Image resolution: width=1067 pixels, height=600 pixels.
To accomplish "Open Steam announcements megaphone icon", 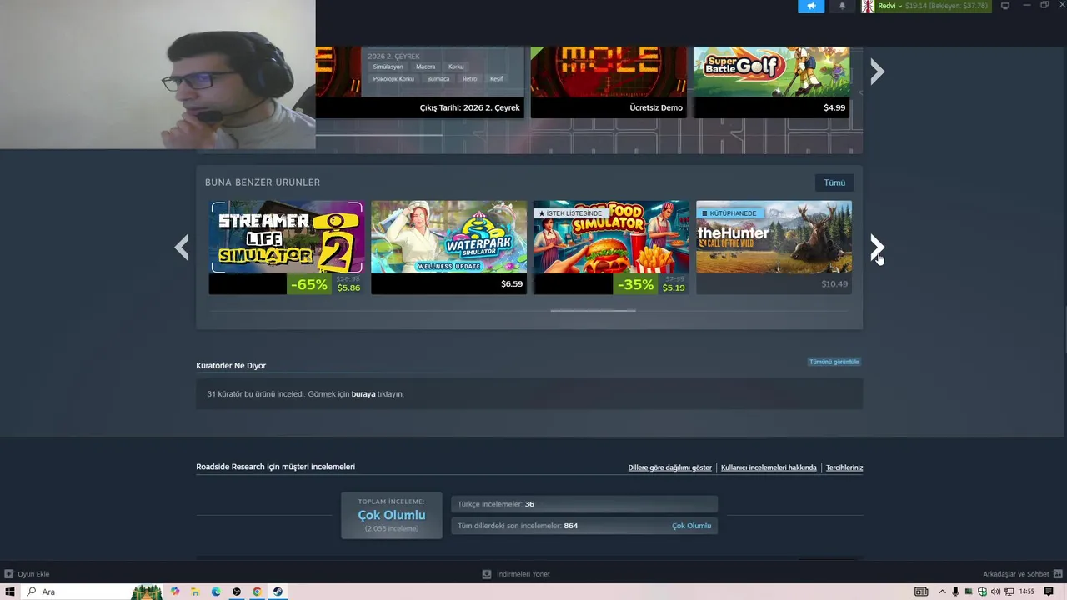I will click(811, 6).
